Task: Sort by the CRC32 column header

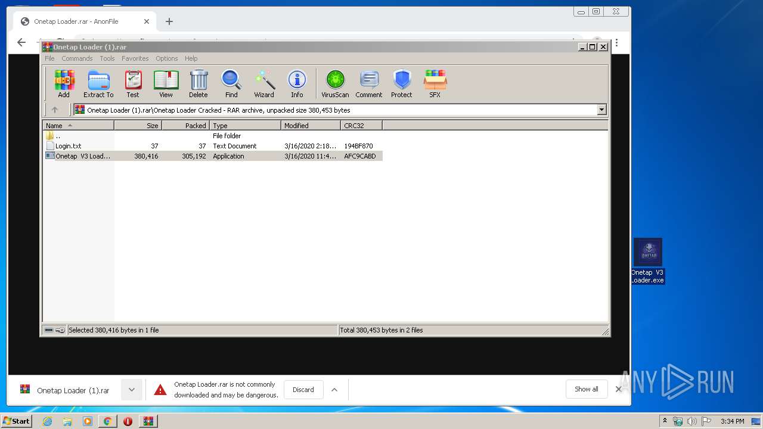Action: pos(361,125)
